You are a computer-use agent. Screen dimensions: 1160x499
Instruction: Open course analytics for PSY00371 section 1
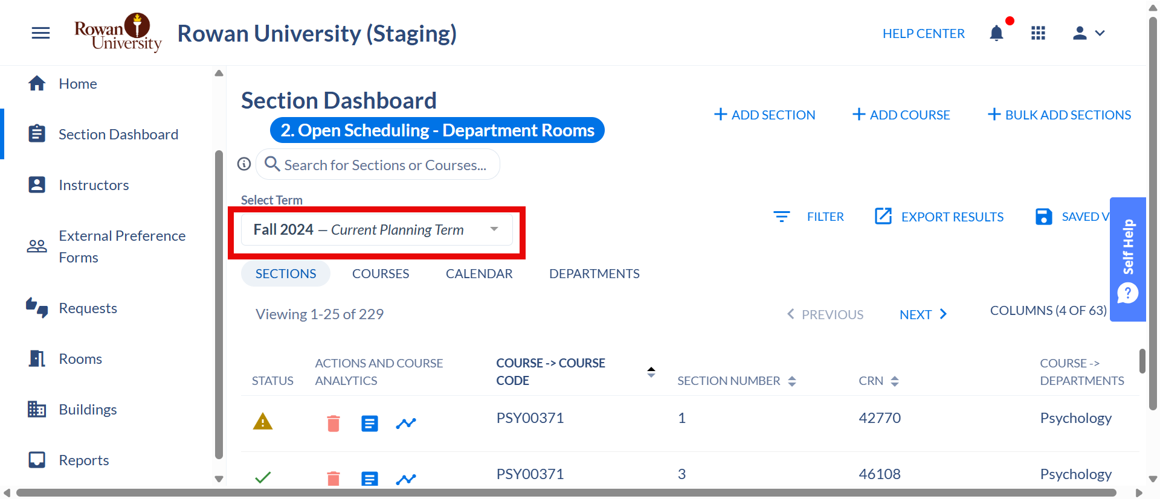coord(406,424)
